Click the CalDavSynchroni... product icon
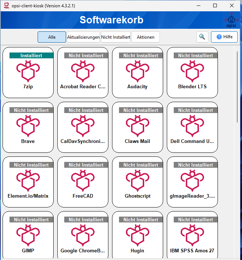The width and height of the screenshot is (242, 260). click(82, 126)
